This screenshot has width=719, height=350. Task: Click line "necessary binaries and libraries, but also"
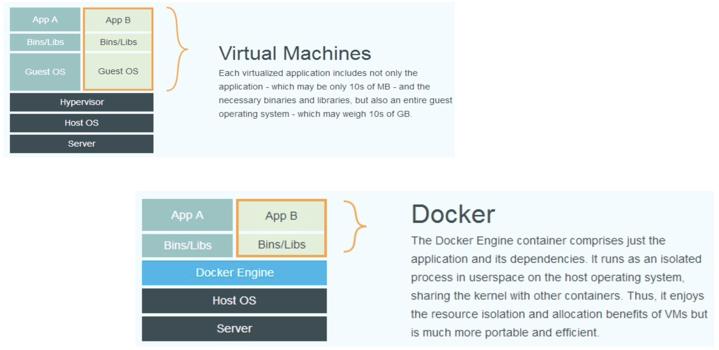click(335, 100)
